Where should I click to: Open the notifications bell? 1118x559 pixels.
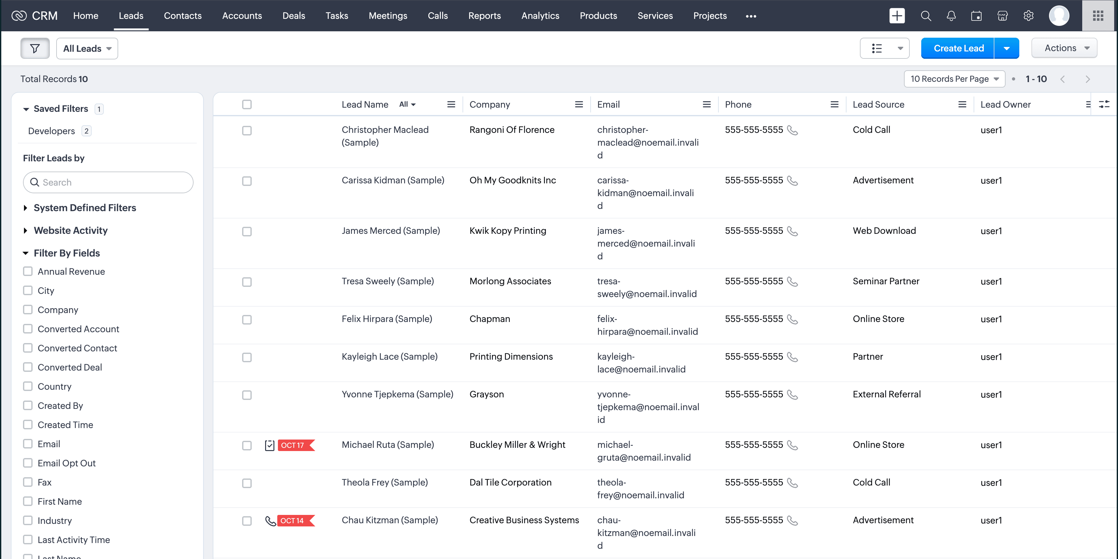point(951,16)
